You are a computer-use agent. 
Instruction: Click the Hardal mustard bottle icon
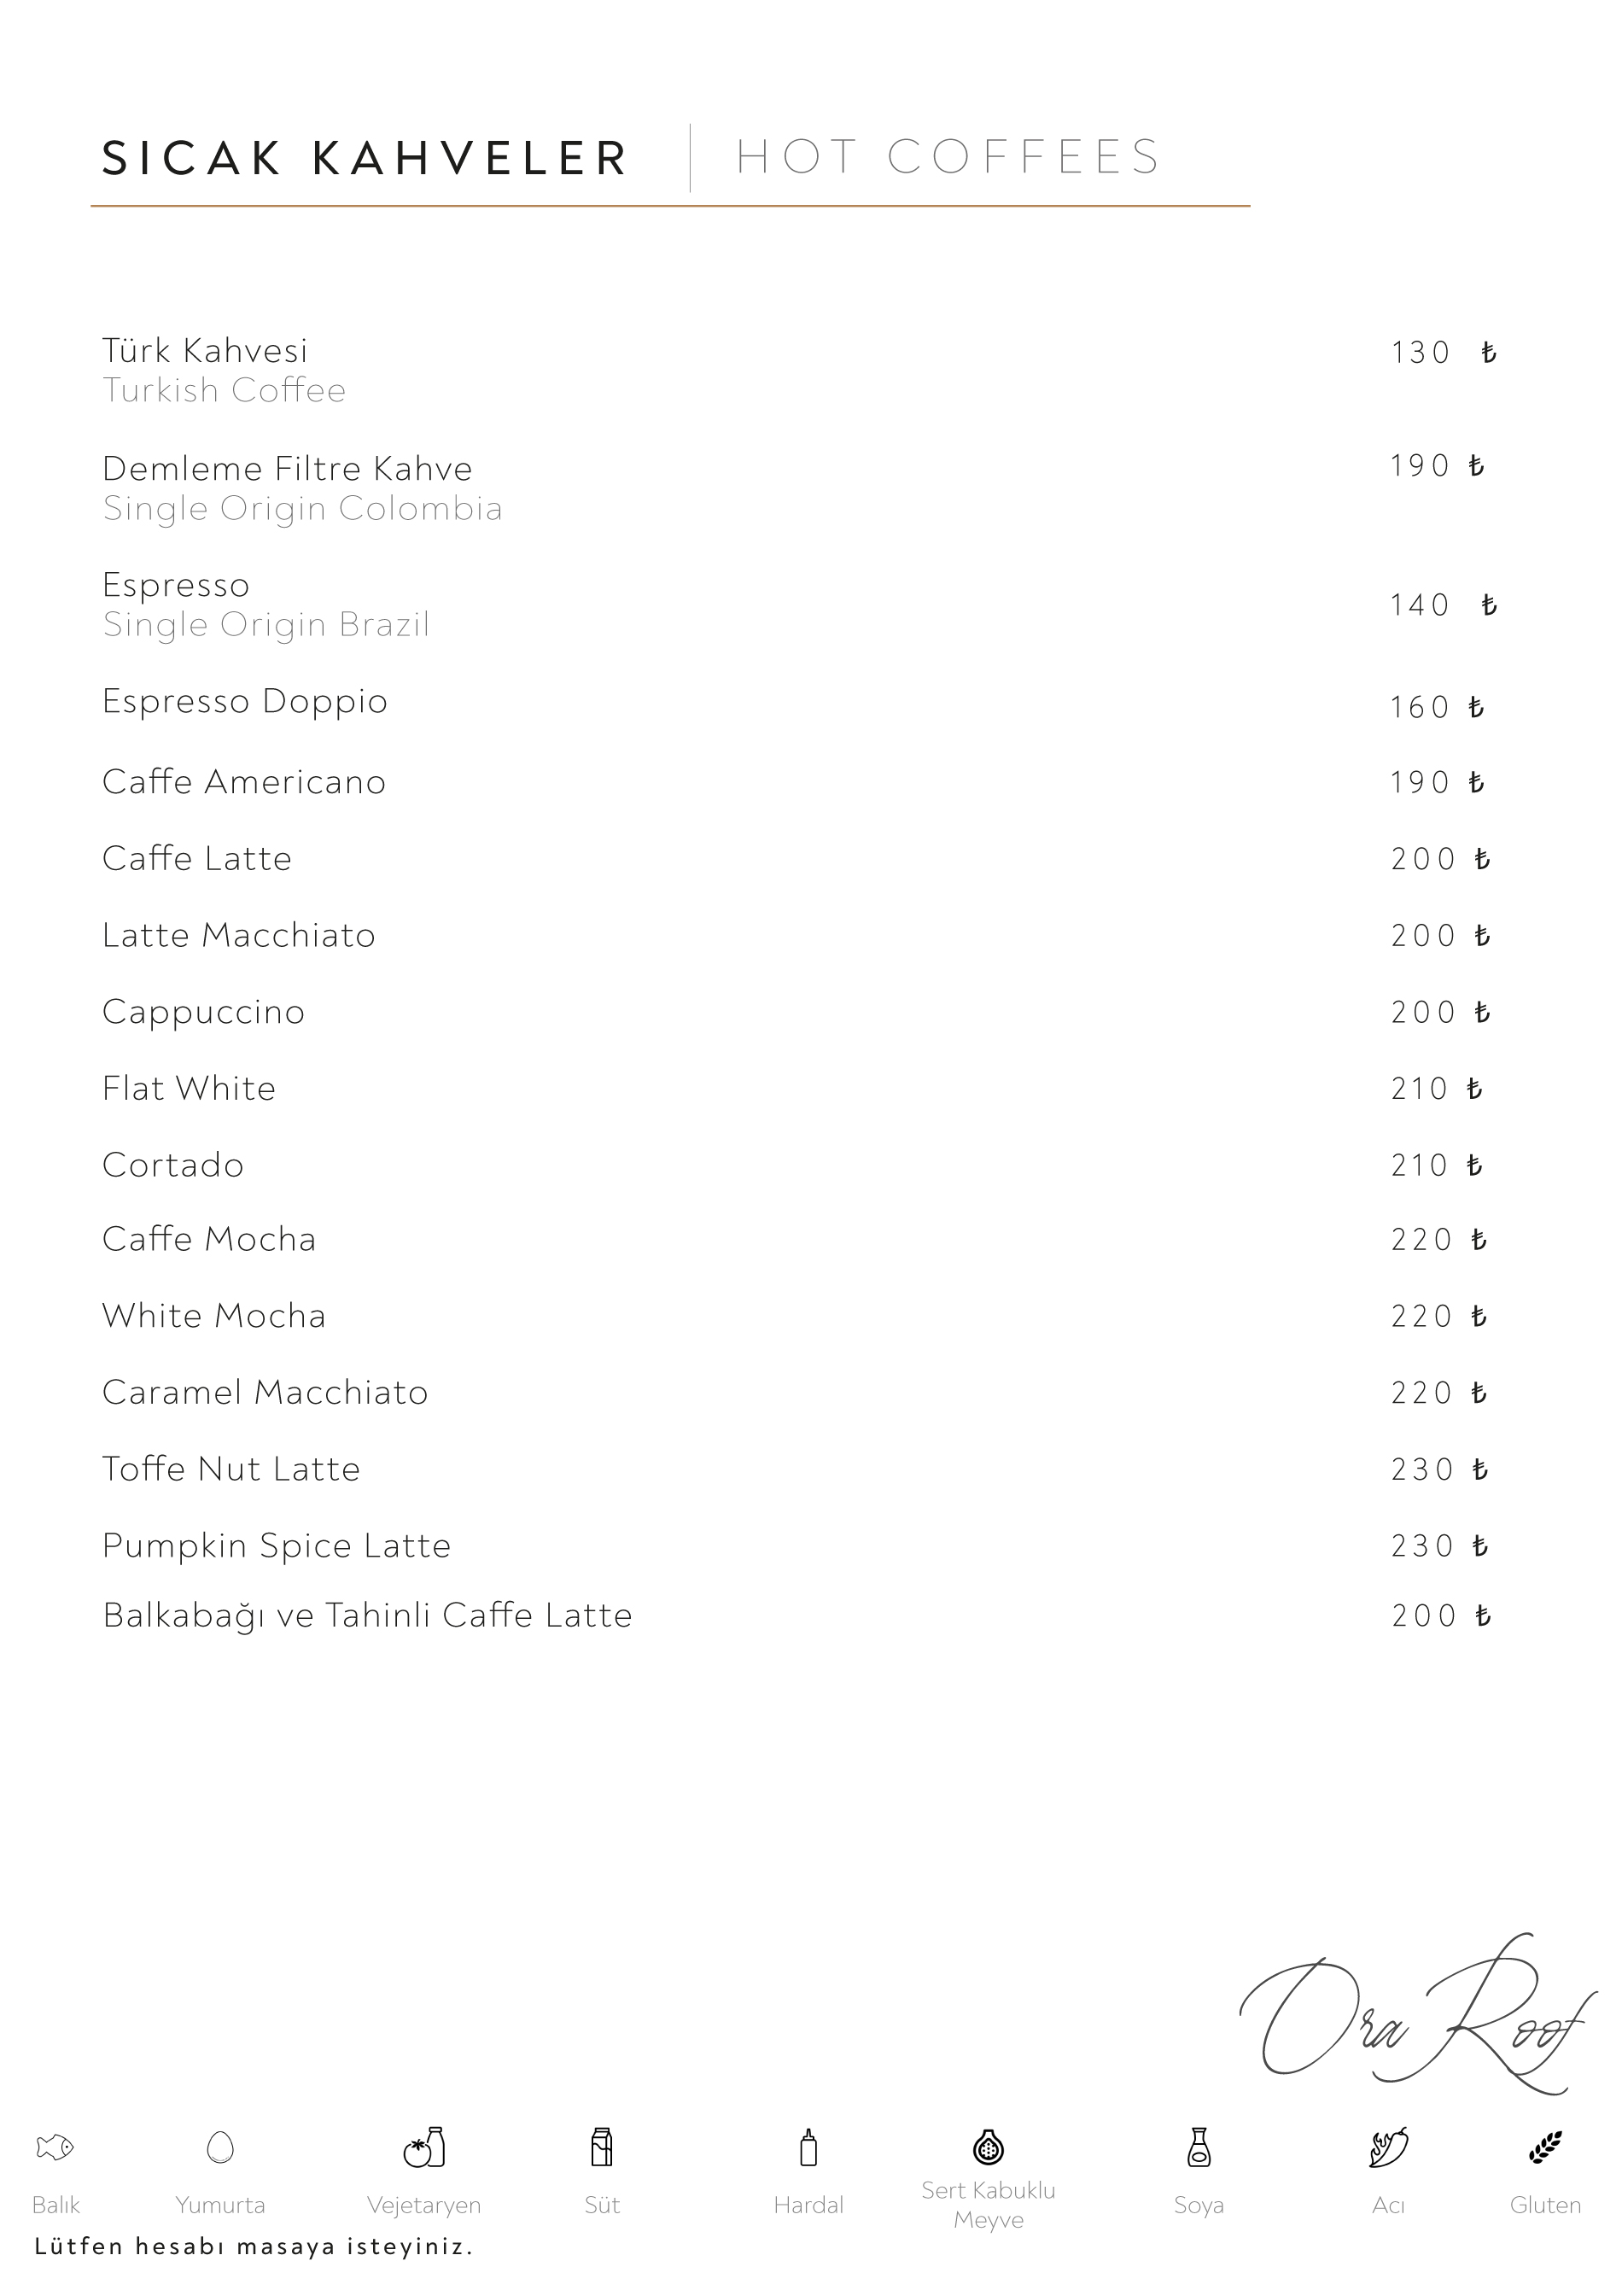point(809,2147)
